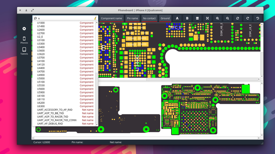
Task: Show board side A
Action: click(177, 18)
